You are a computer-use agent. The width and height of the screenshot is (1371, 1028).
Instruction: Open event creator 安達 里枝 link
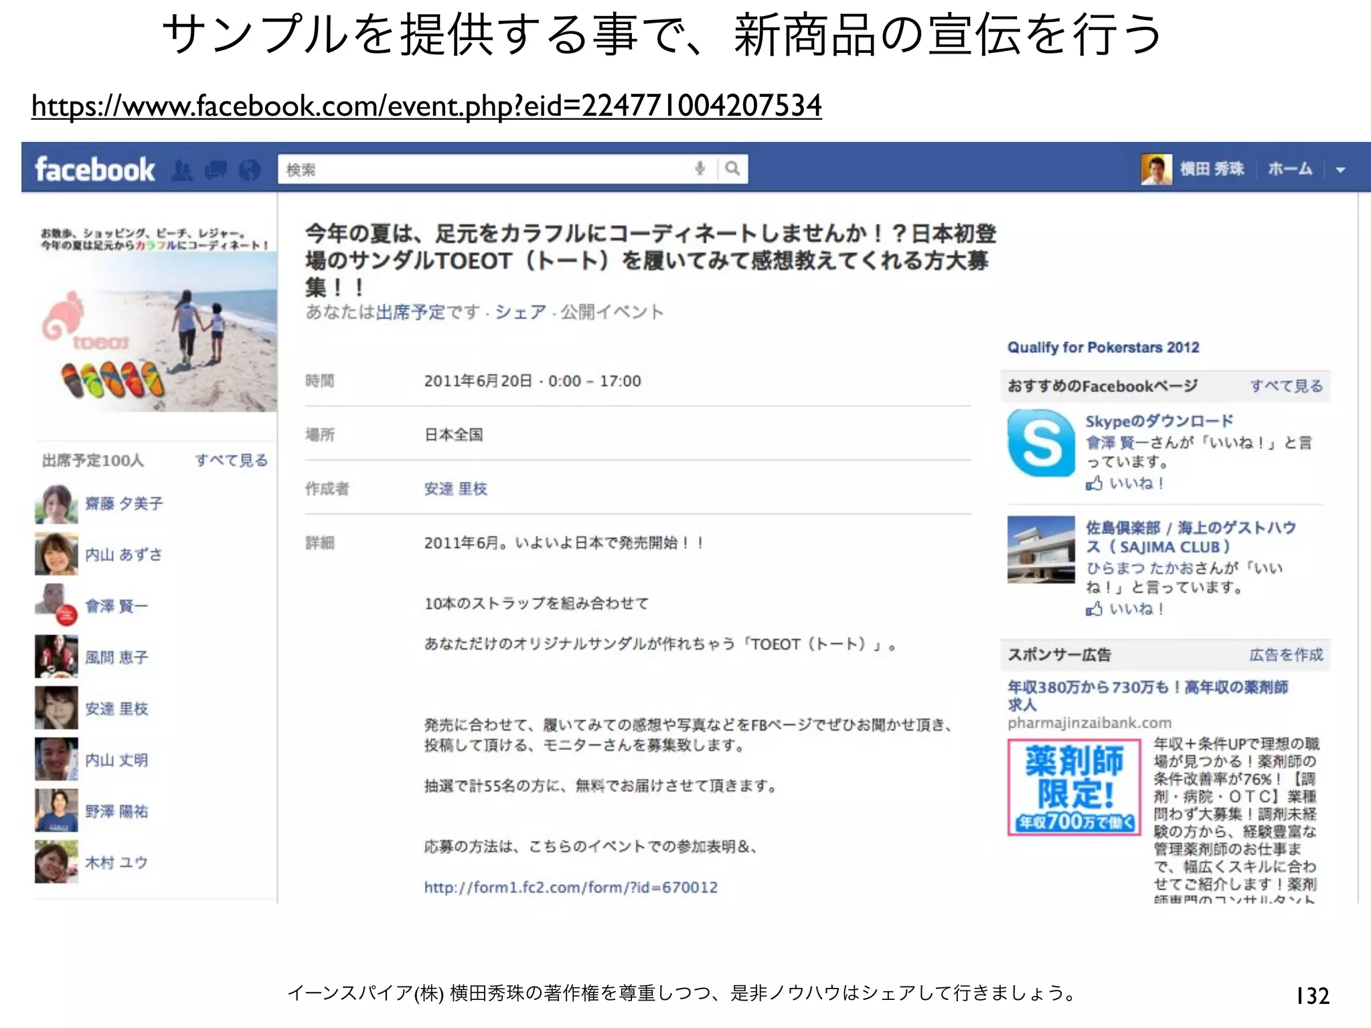(x=456, y=489)
